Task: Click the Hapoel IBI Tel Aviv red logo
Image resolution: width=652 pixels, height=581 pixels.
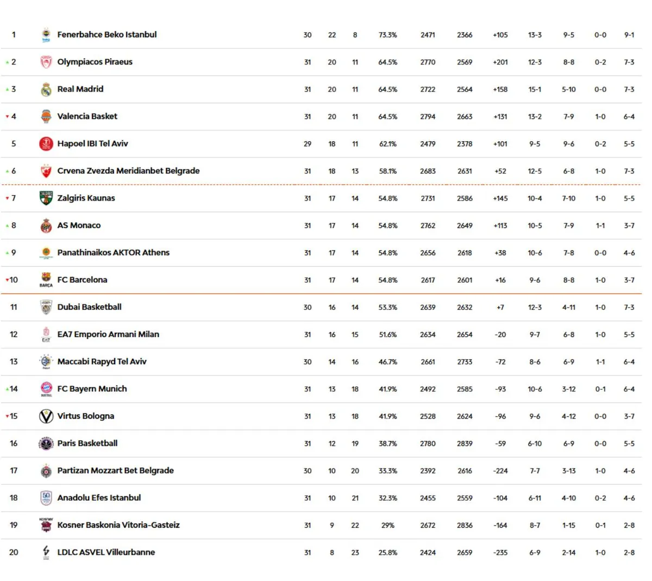Action: pyautogui.click(x=46, y=144)
